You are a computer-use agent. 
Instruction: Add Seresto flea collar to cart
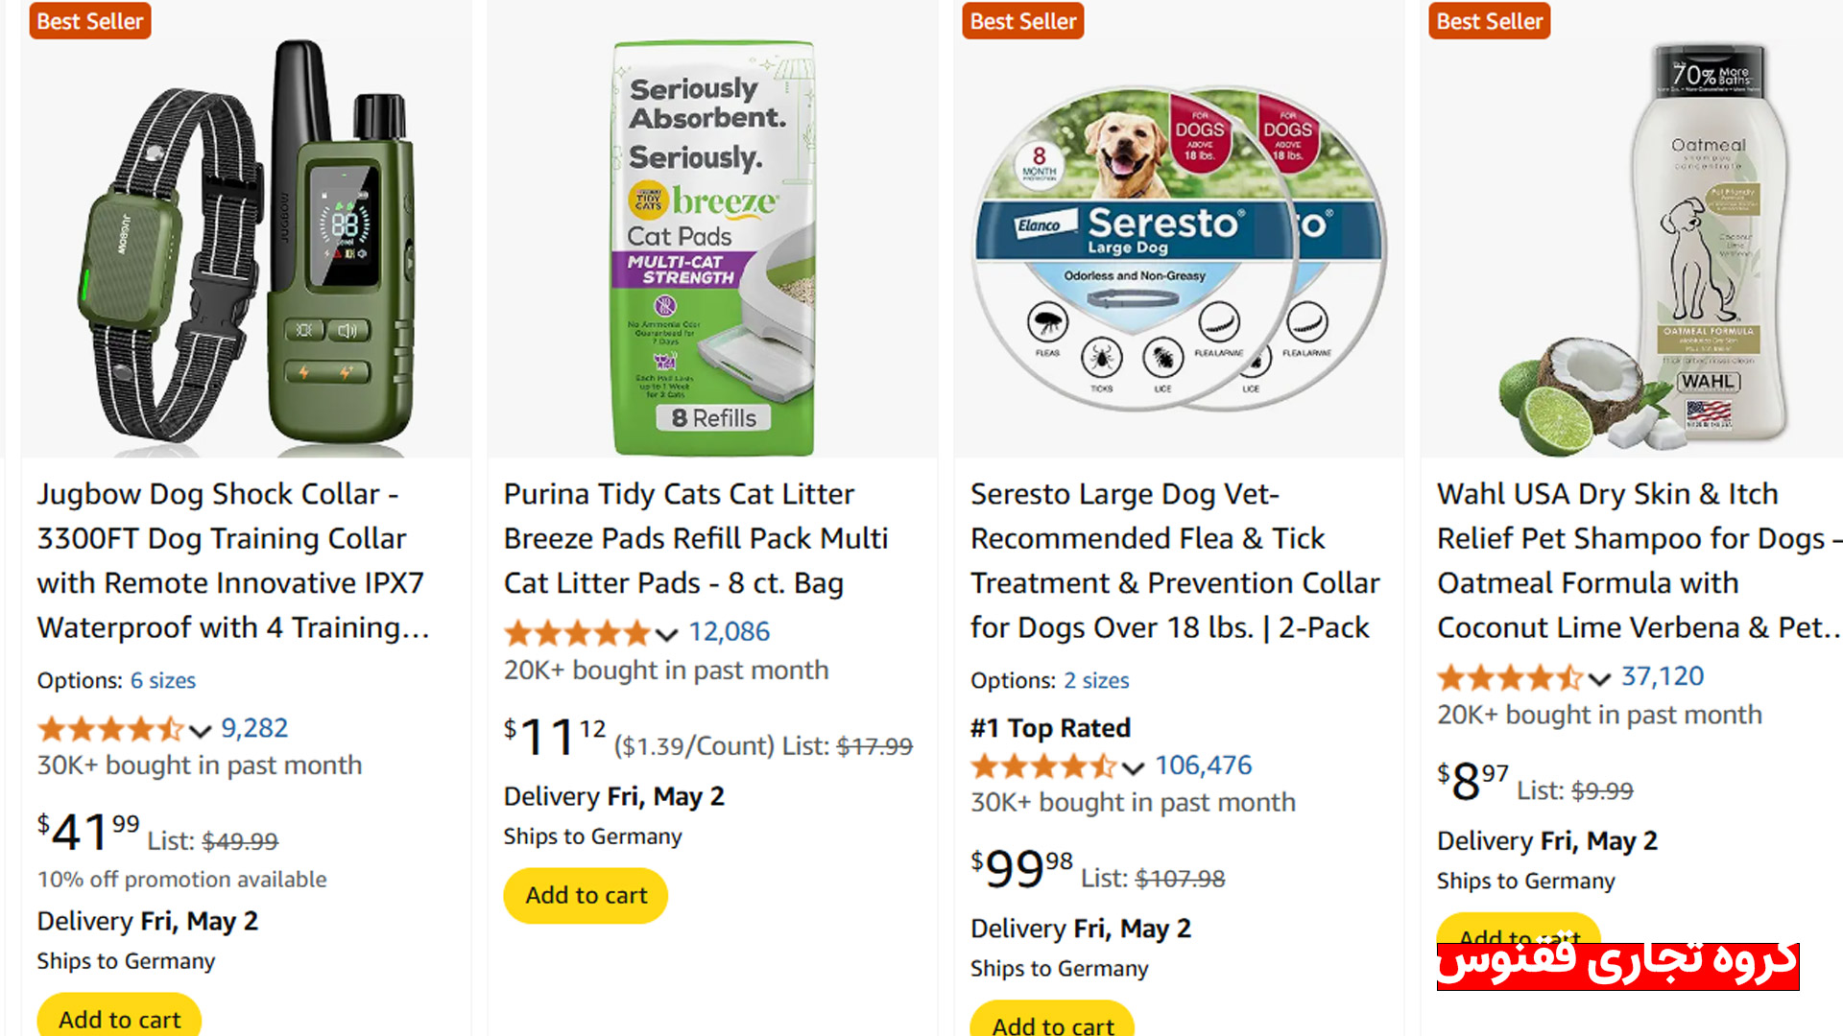(x=1052, y=1023)
